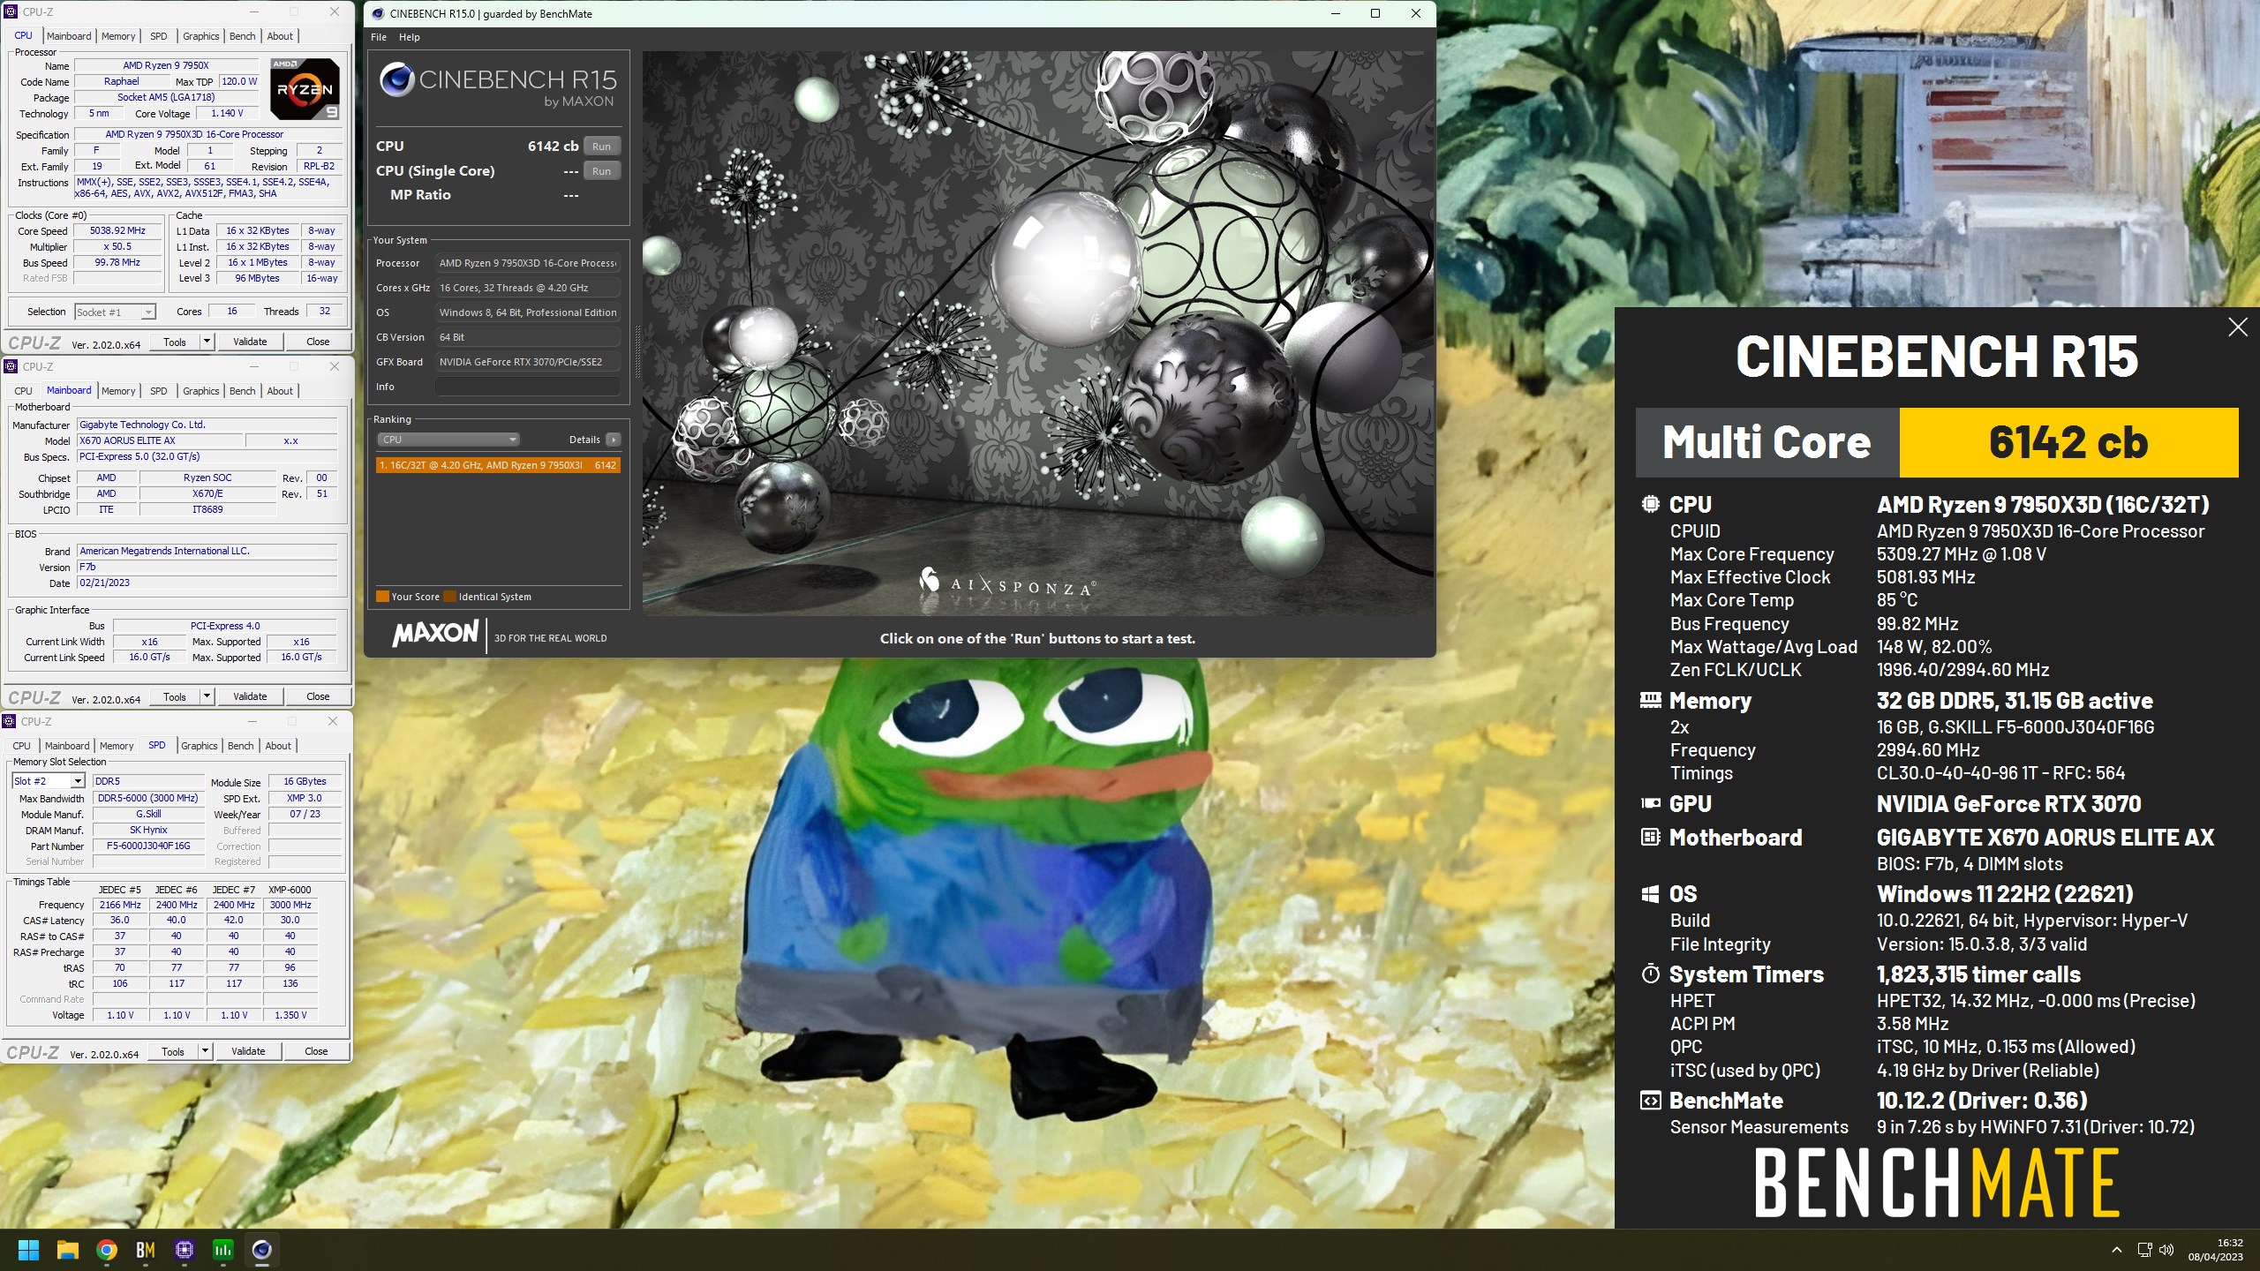Select the 16C/32T ranking entry
2260x1271 pixels.
(x=498, y=465)
